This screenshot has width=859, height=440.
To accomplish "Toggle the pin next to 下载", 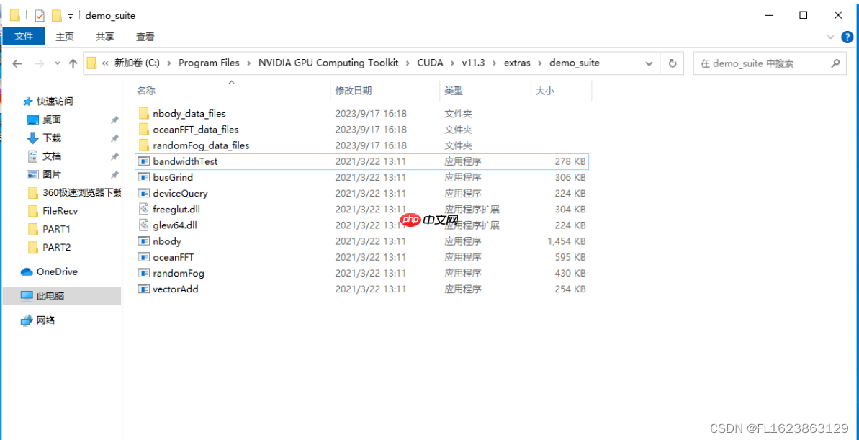I will pos(114,138).
